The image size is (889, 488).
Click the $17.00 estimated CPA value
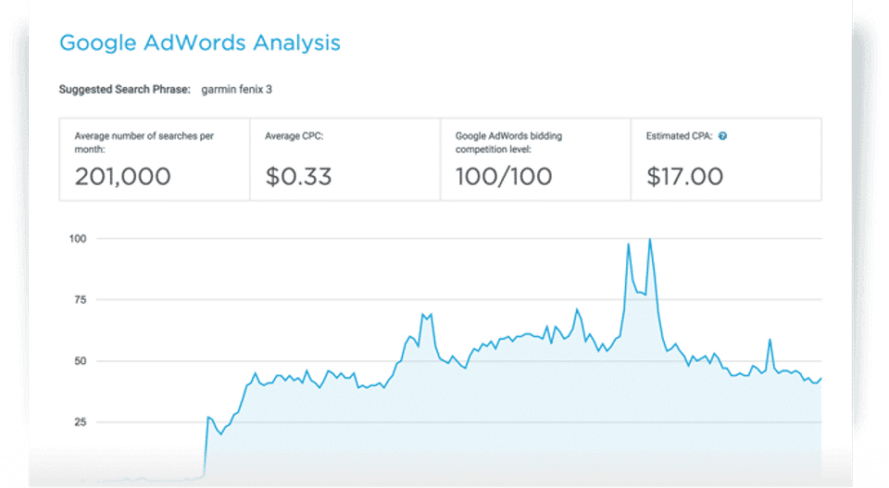pos(684,176)
